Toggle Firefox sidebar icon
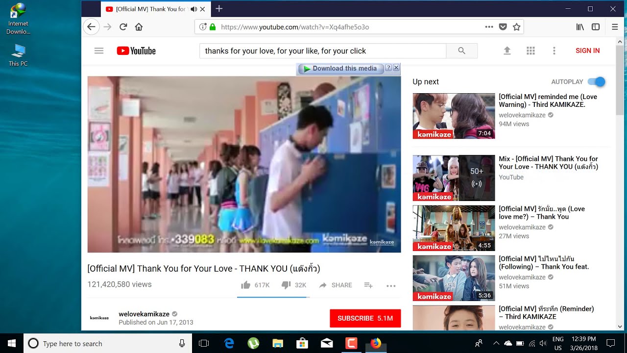627x353 pixels. coord(596,27)
